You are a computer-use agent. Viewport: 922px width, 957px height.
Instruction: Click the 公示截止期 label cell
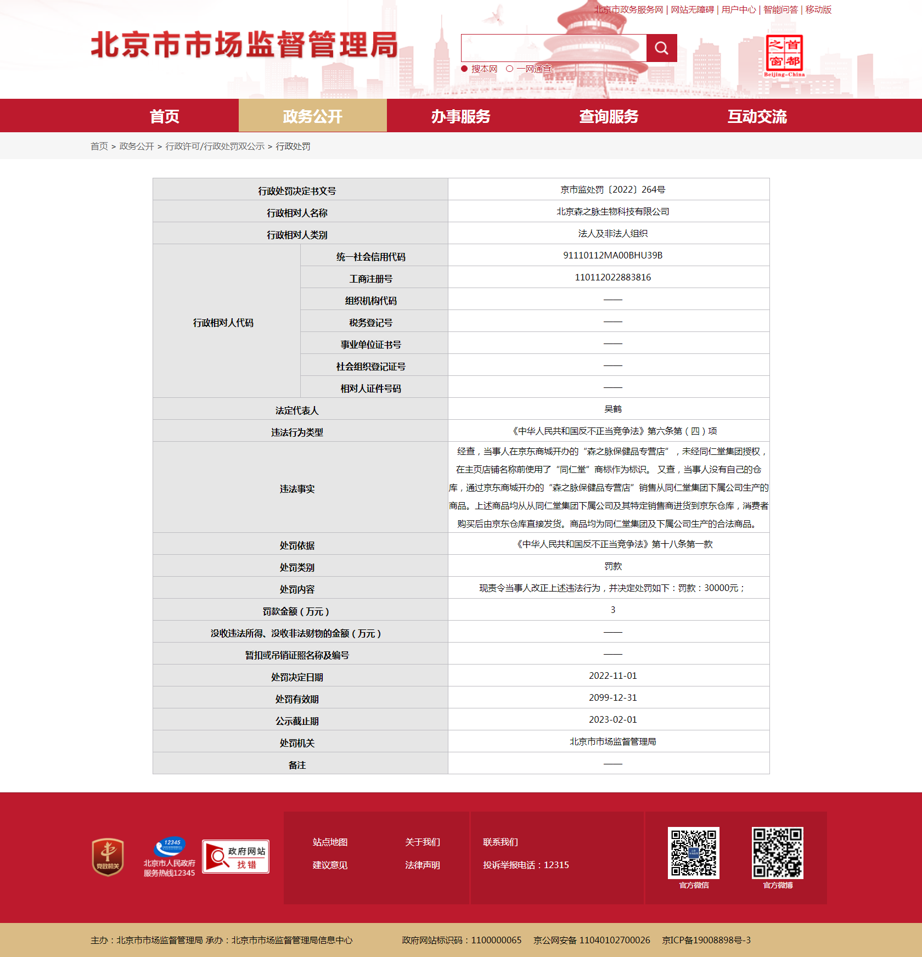(x=300, y=719)
